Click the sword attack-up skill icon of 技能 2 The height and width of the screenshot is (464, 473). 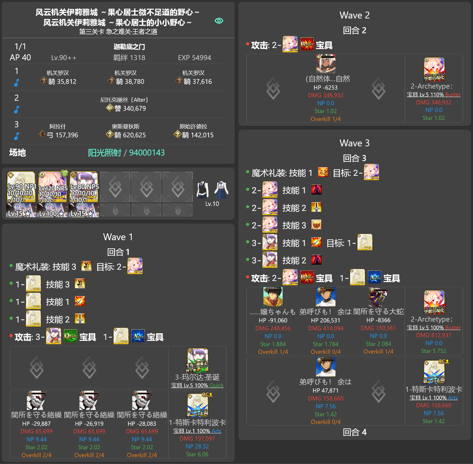316,207
